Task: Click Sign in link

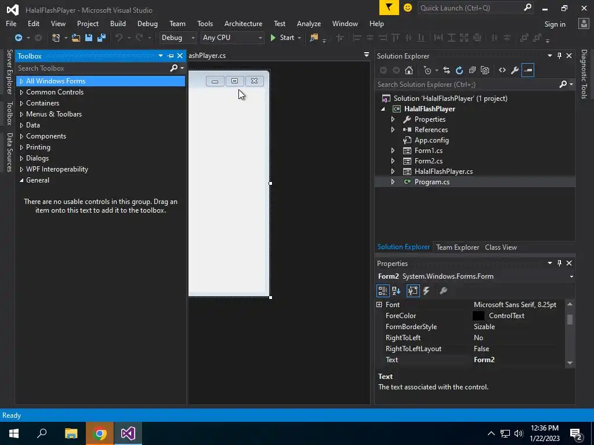Action: point(555,24)
